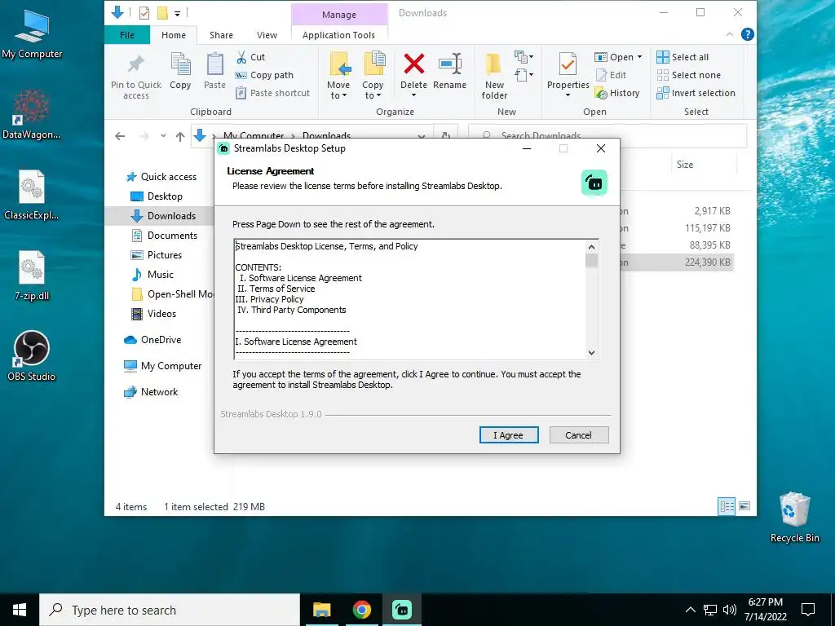
Task: Click Pin to Quick access icon
Action: [136, 65]
